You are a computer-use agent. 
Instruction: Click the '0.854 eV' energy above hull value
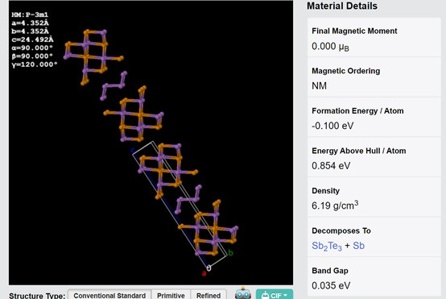click(x=331, y=165)
